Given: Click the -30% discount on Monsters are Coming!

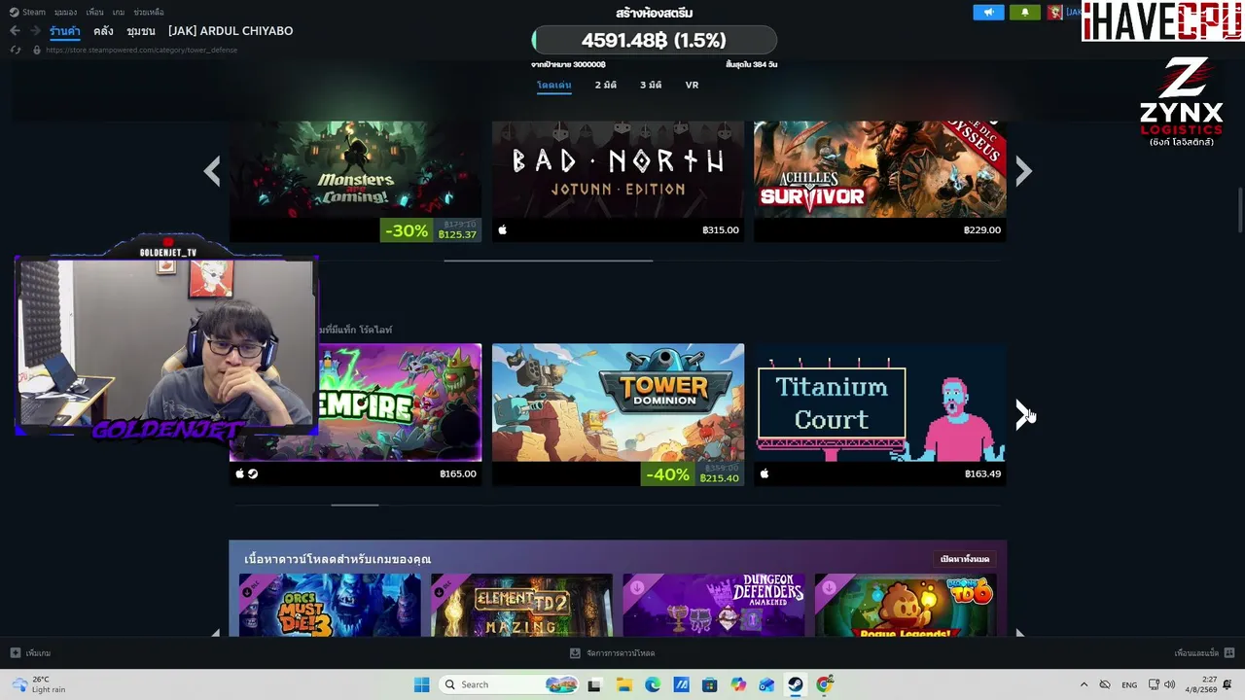Looking at the screenshot, I should point(407,230).
